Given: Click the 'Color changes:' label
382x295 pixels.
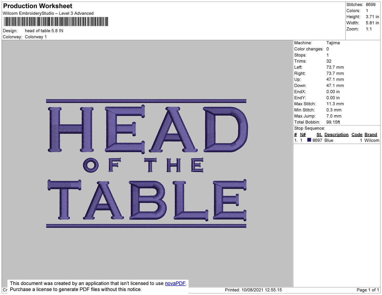Looking at the screenshot, I should 309,49.
